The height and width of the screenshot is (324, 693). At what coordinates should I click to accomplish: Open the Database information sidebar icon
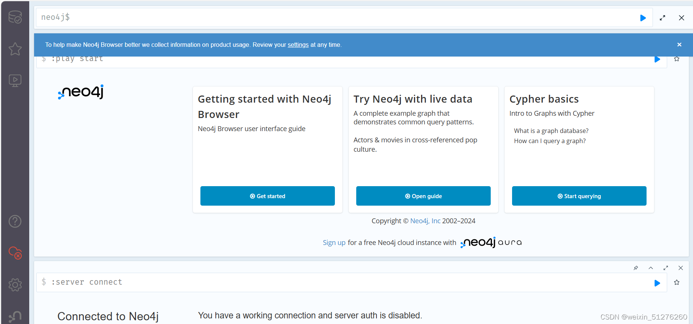(15, 17)
